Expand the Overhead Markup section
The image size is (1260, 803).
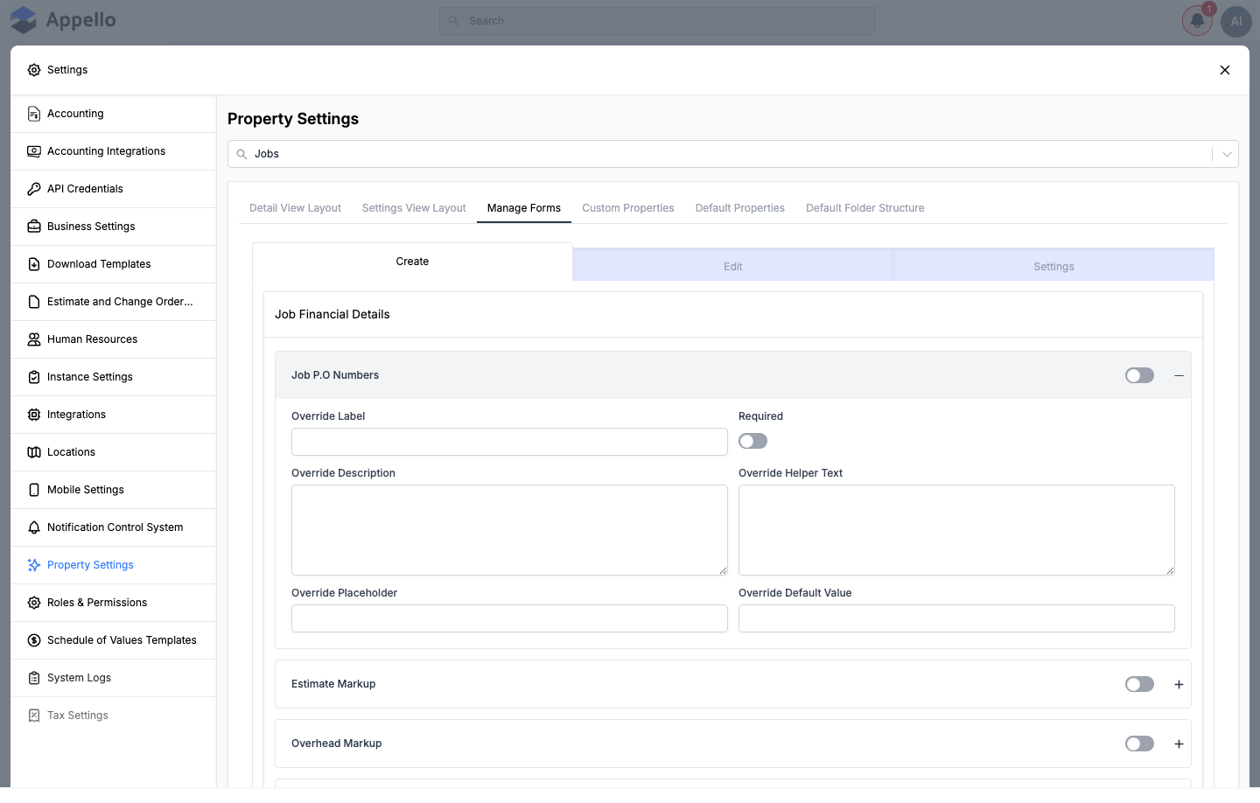coord(1179,744)
